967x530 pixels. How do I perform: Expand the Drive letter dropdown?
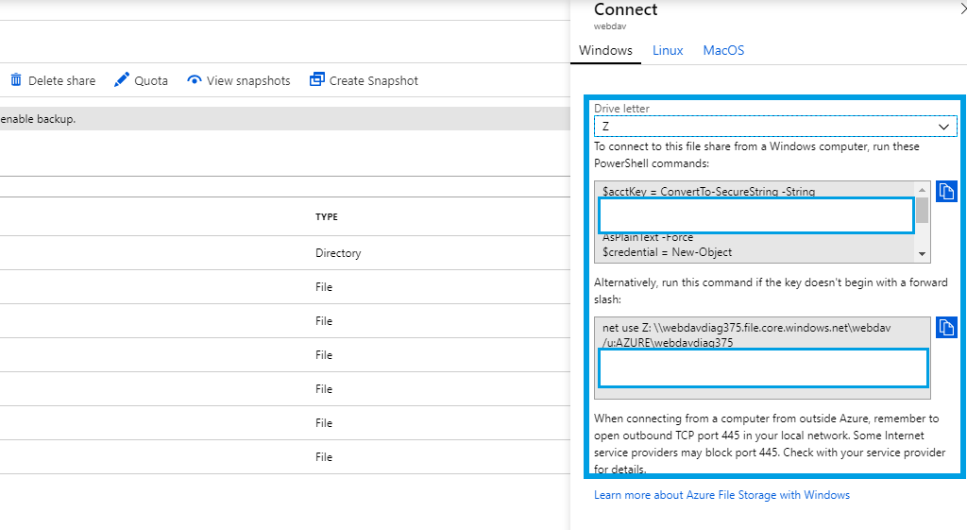[x=943, y=127]
